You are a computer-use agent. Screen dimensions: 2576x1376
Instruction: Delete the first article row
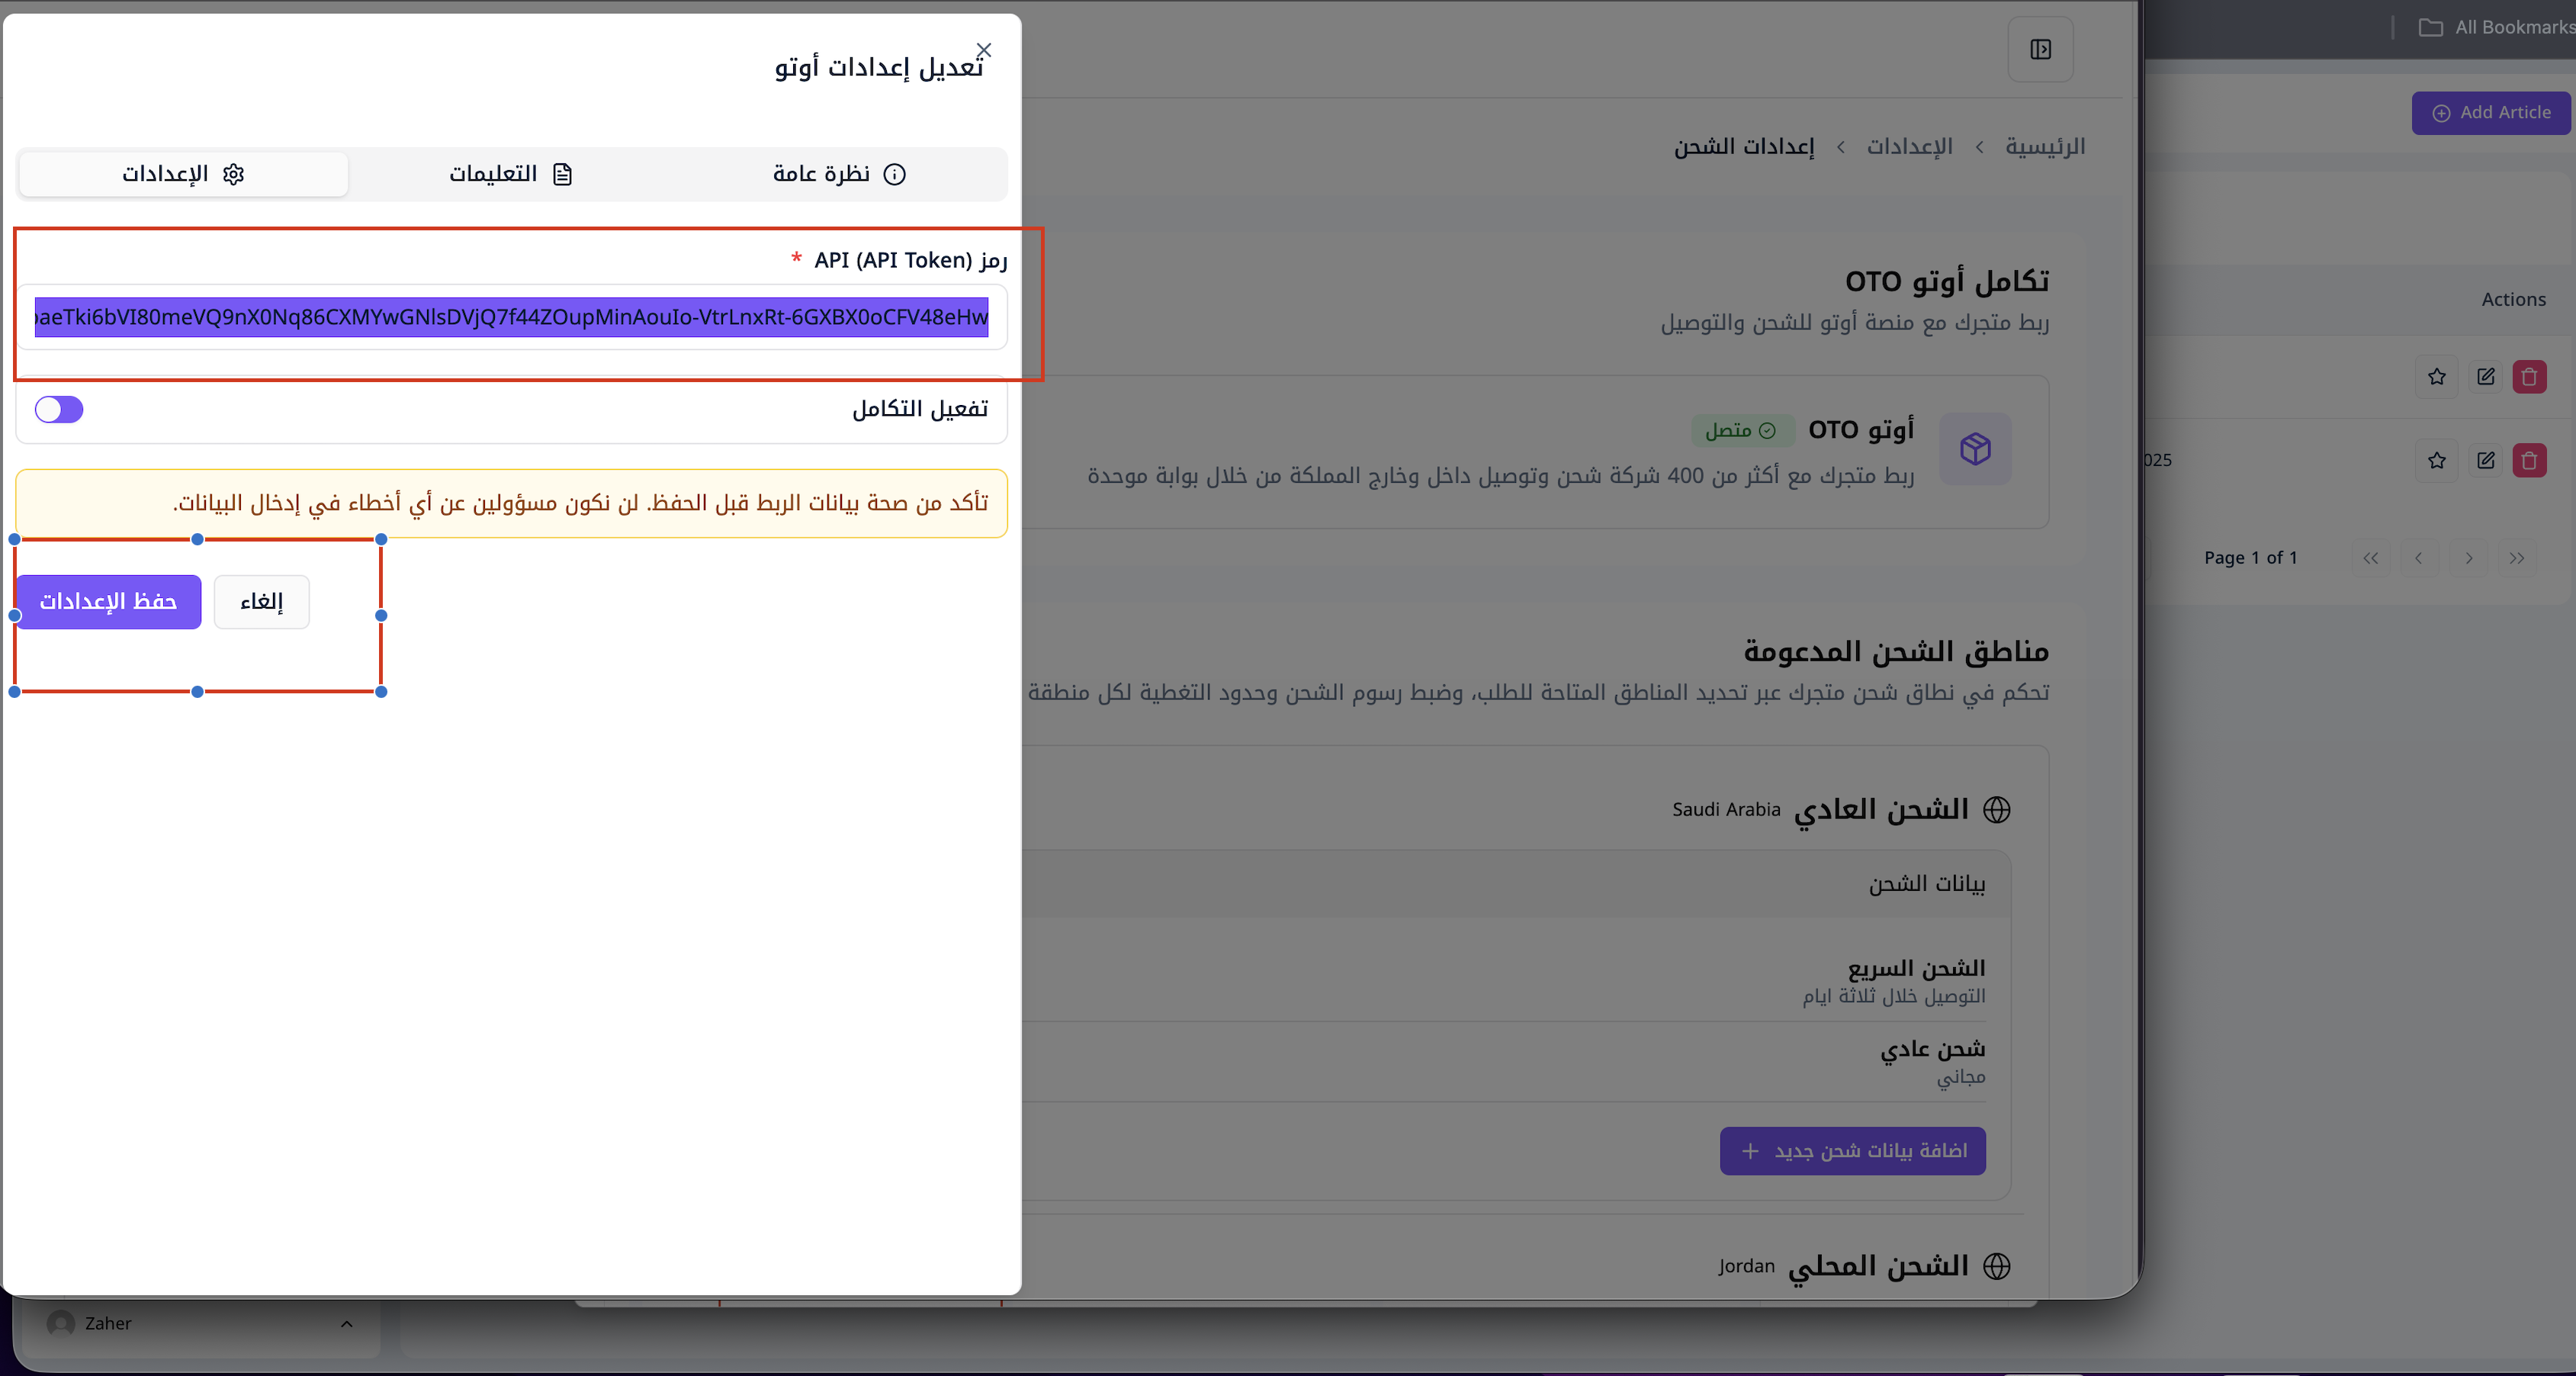coord(2529,377)
